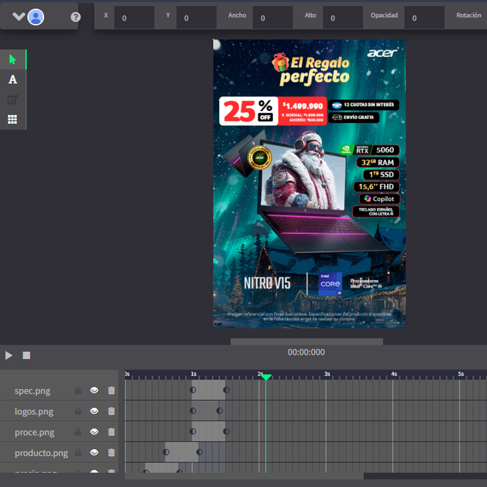
Task: Delete the spec.png layer
Action: [x=111, y=390]
